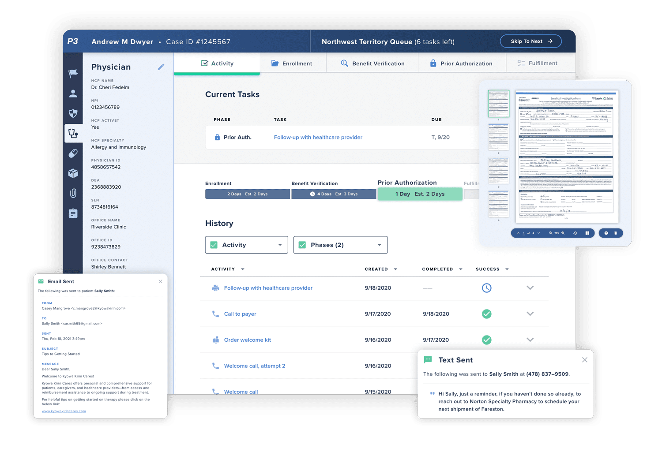Open the pill medication sidebar icon
662x452 pixels.
click(73, 153)
